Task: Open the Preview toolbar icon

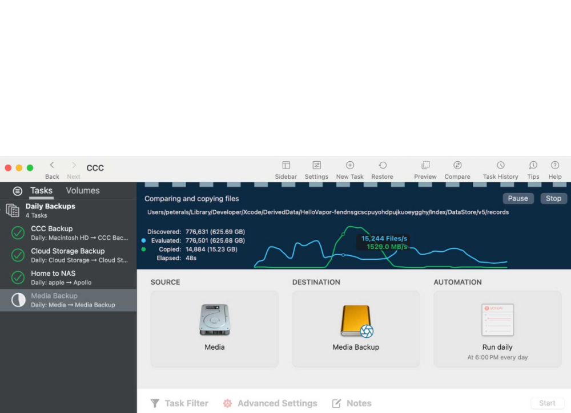Action: pyautogui.click(x=425, y=165)
